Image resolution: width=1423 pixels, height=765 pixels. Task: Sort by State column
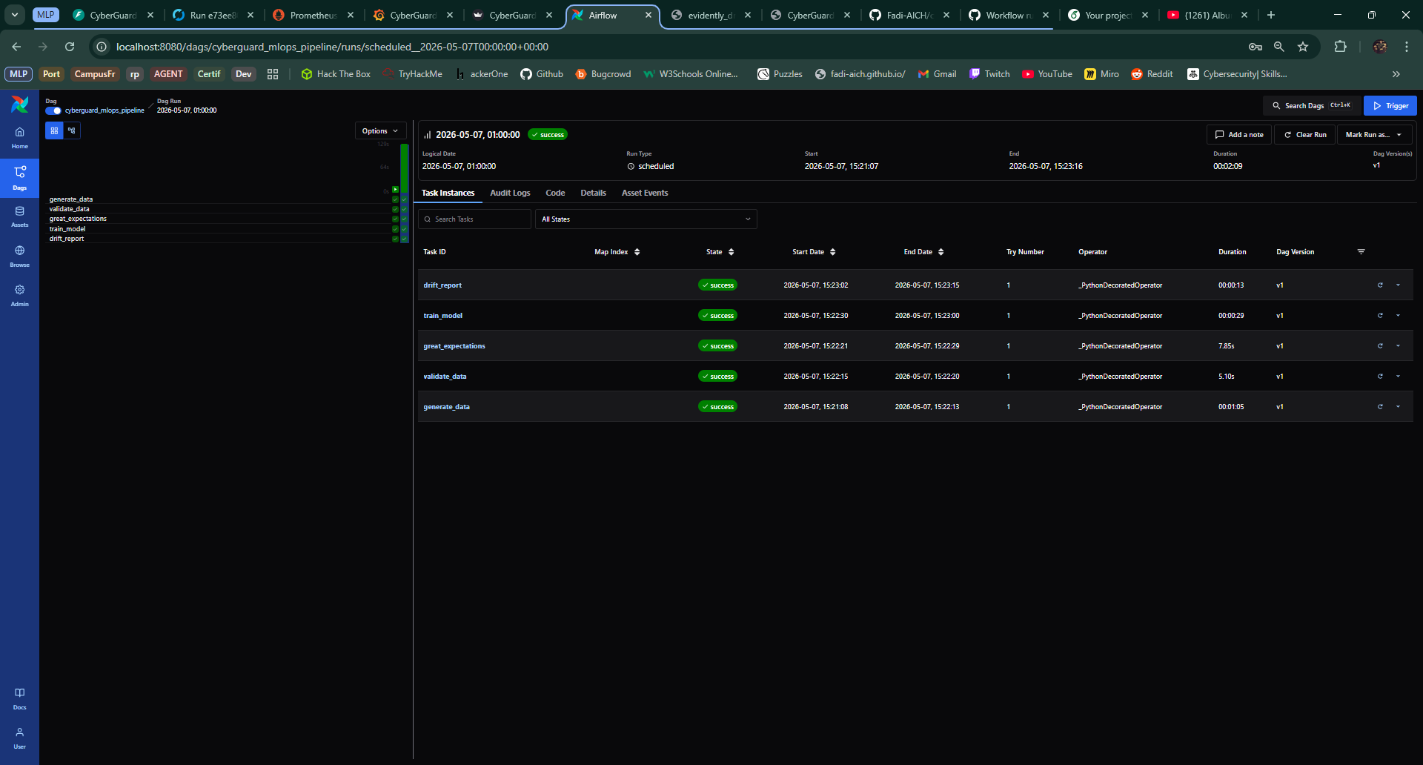click(720, 252)
